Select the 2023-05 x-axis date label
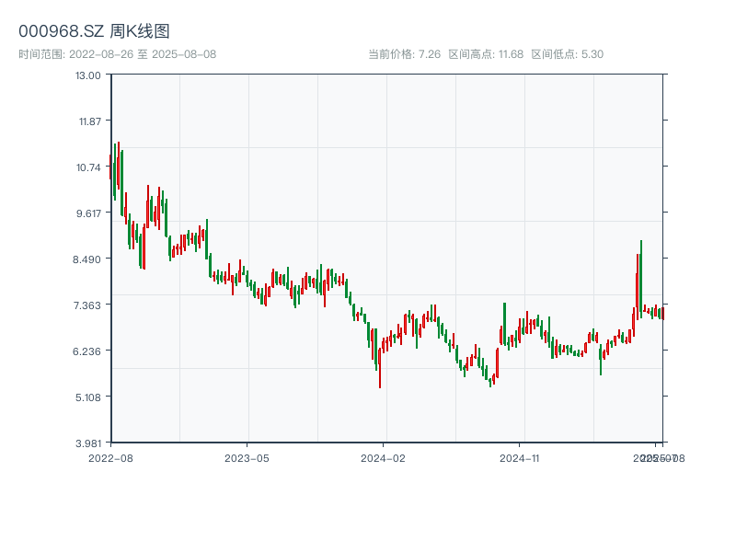Viewport: 736px width, 552px height. tap(247, 457)
